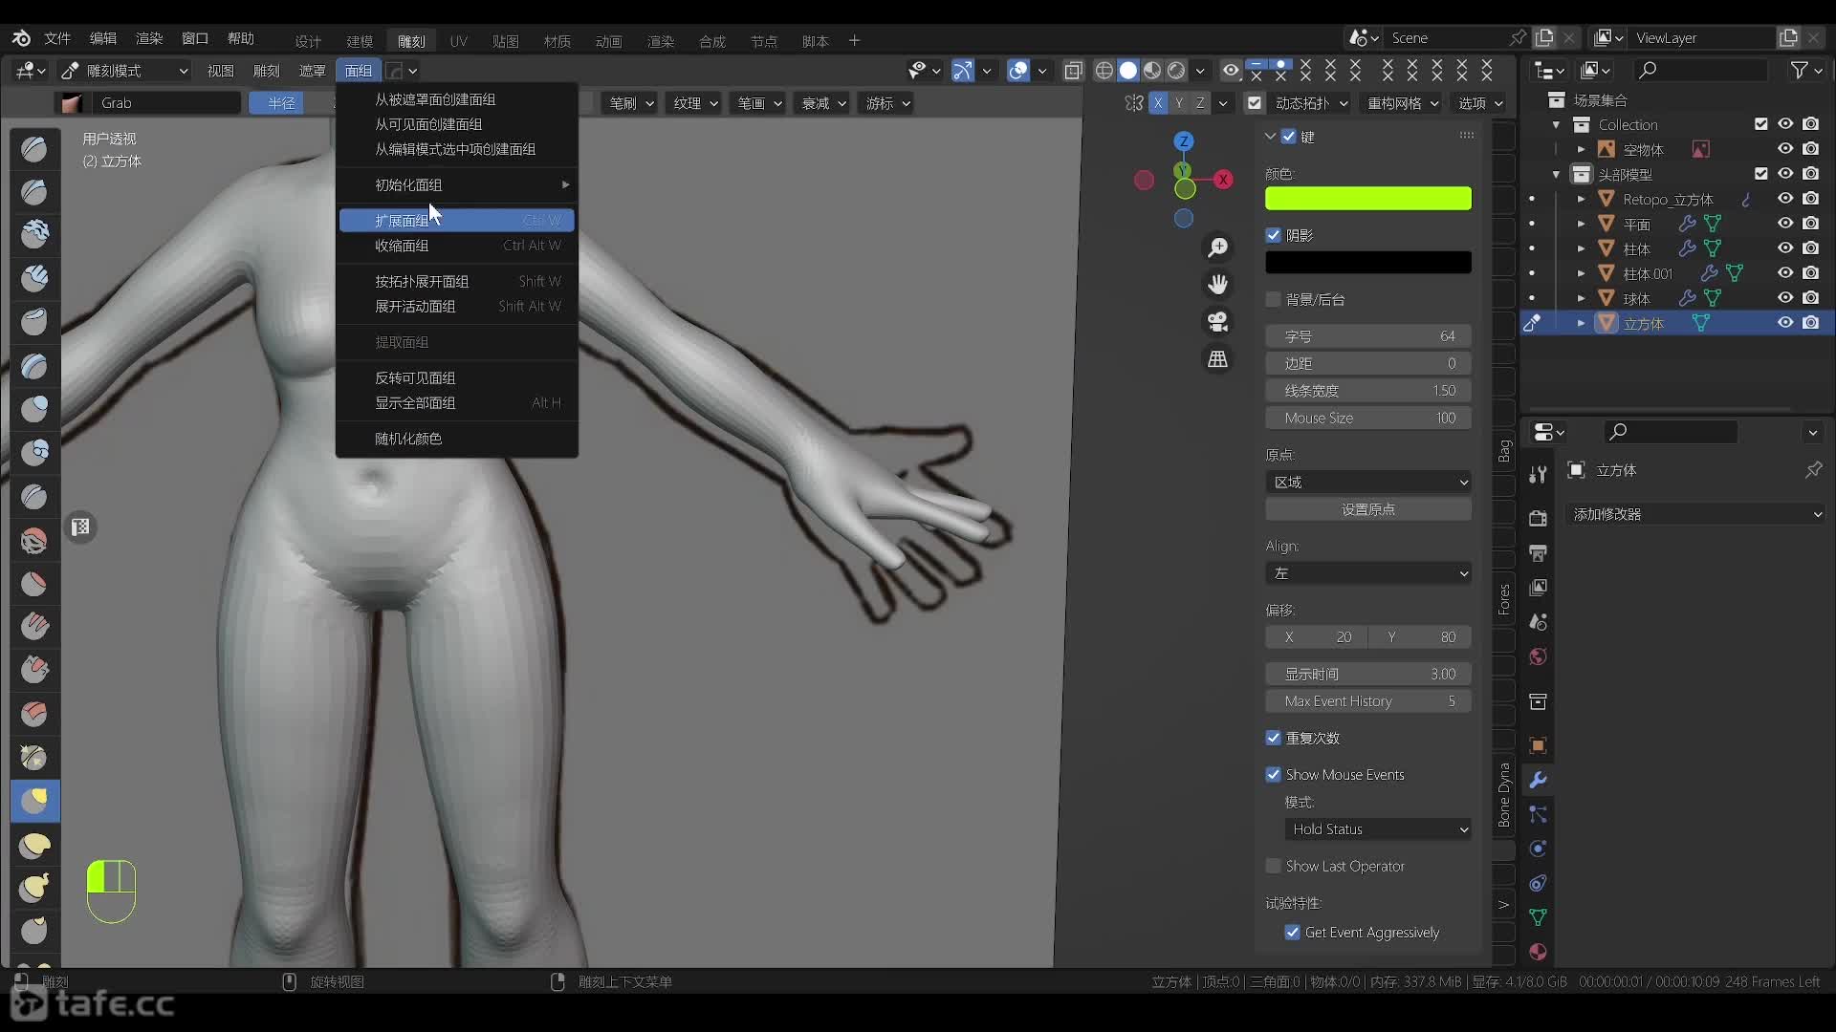Adjust the 字号 font size slider
Viewport: 1836px width, 1032px height.
tap(1368, 336)
